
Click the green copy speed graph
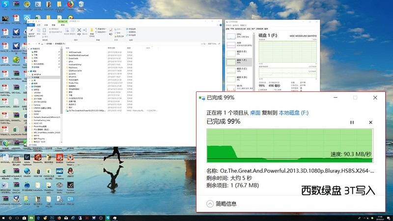tap(290, 145)
